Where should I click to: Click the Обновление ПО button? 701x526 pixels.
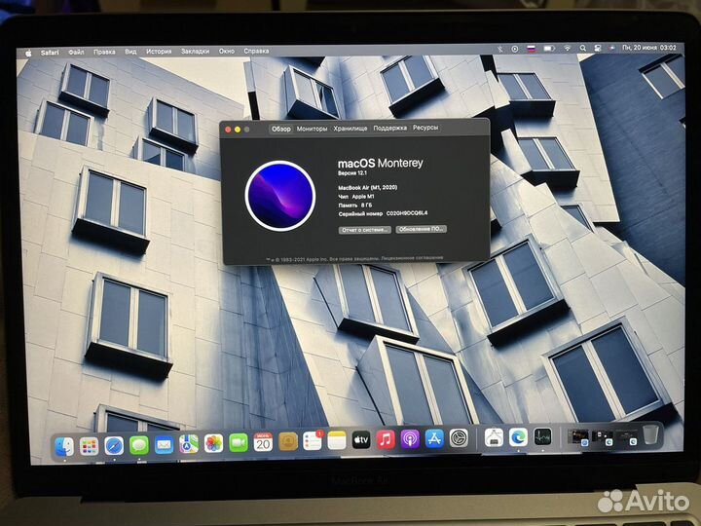coord(422,229)
